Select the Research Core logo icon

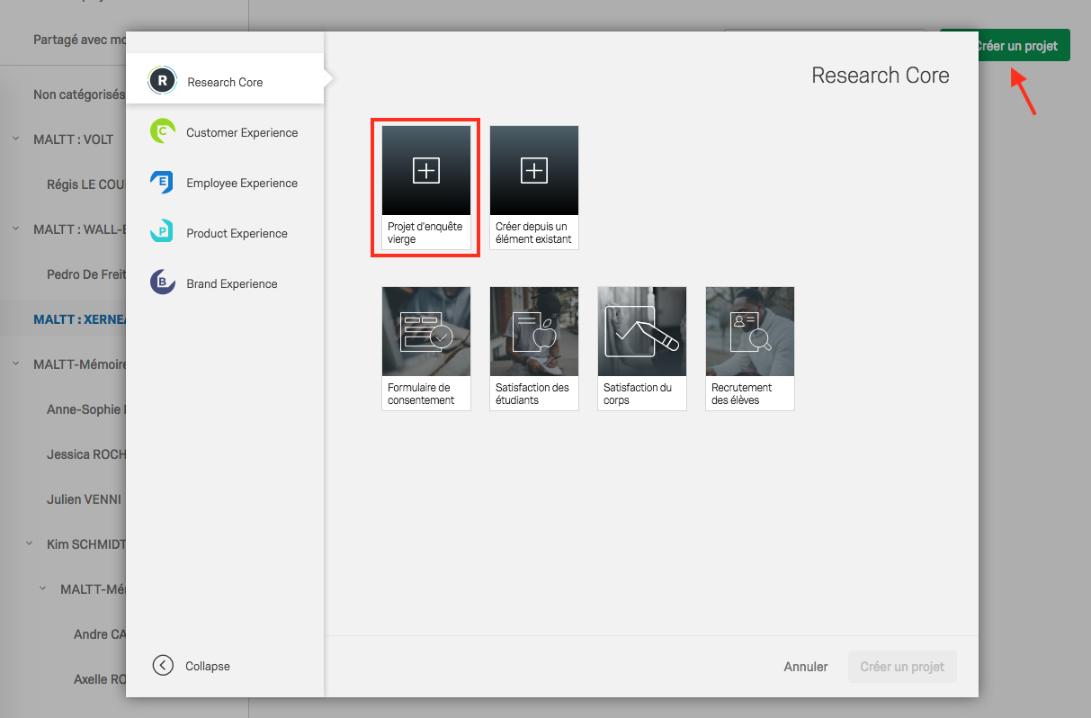[162, 80]
